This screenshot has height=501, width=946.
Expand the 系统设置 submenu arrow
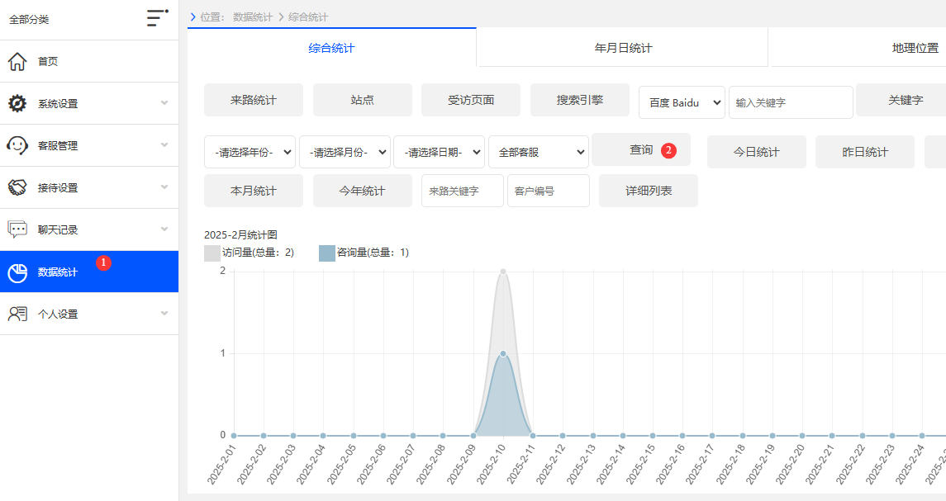(164, 103)
